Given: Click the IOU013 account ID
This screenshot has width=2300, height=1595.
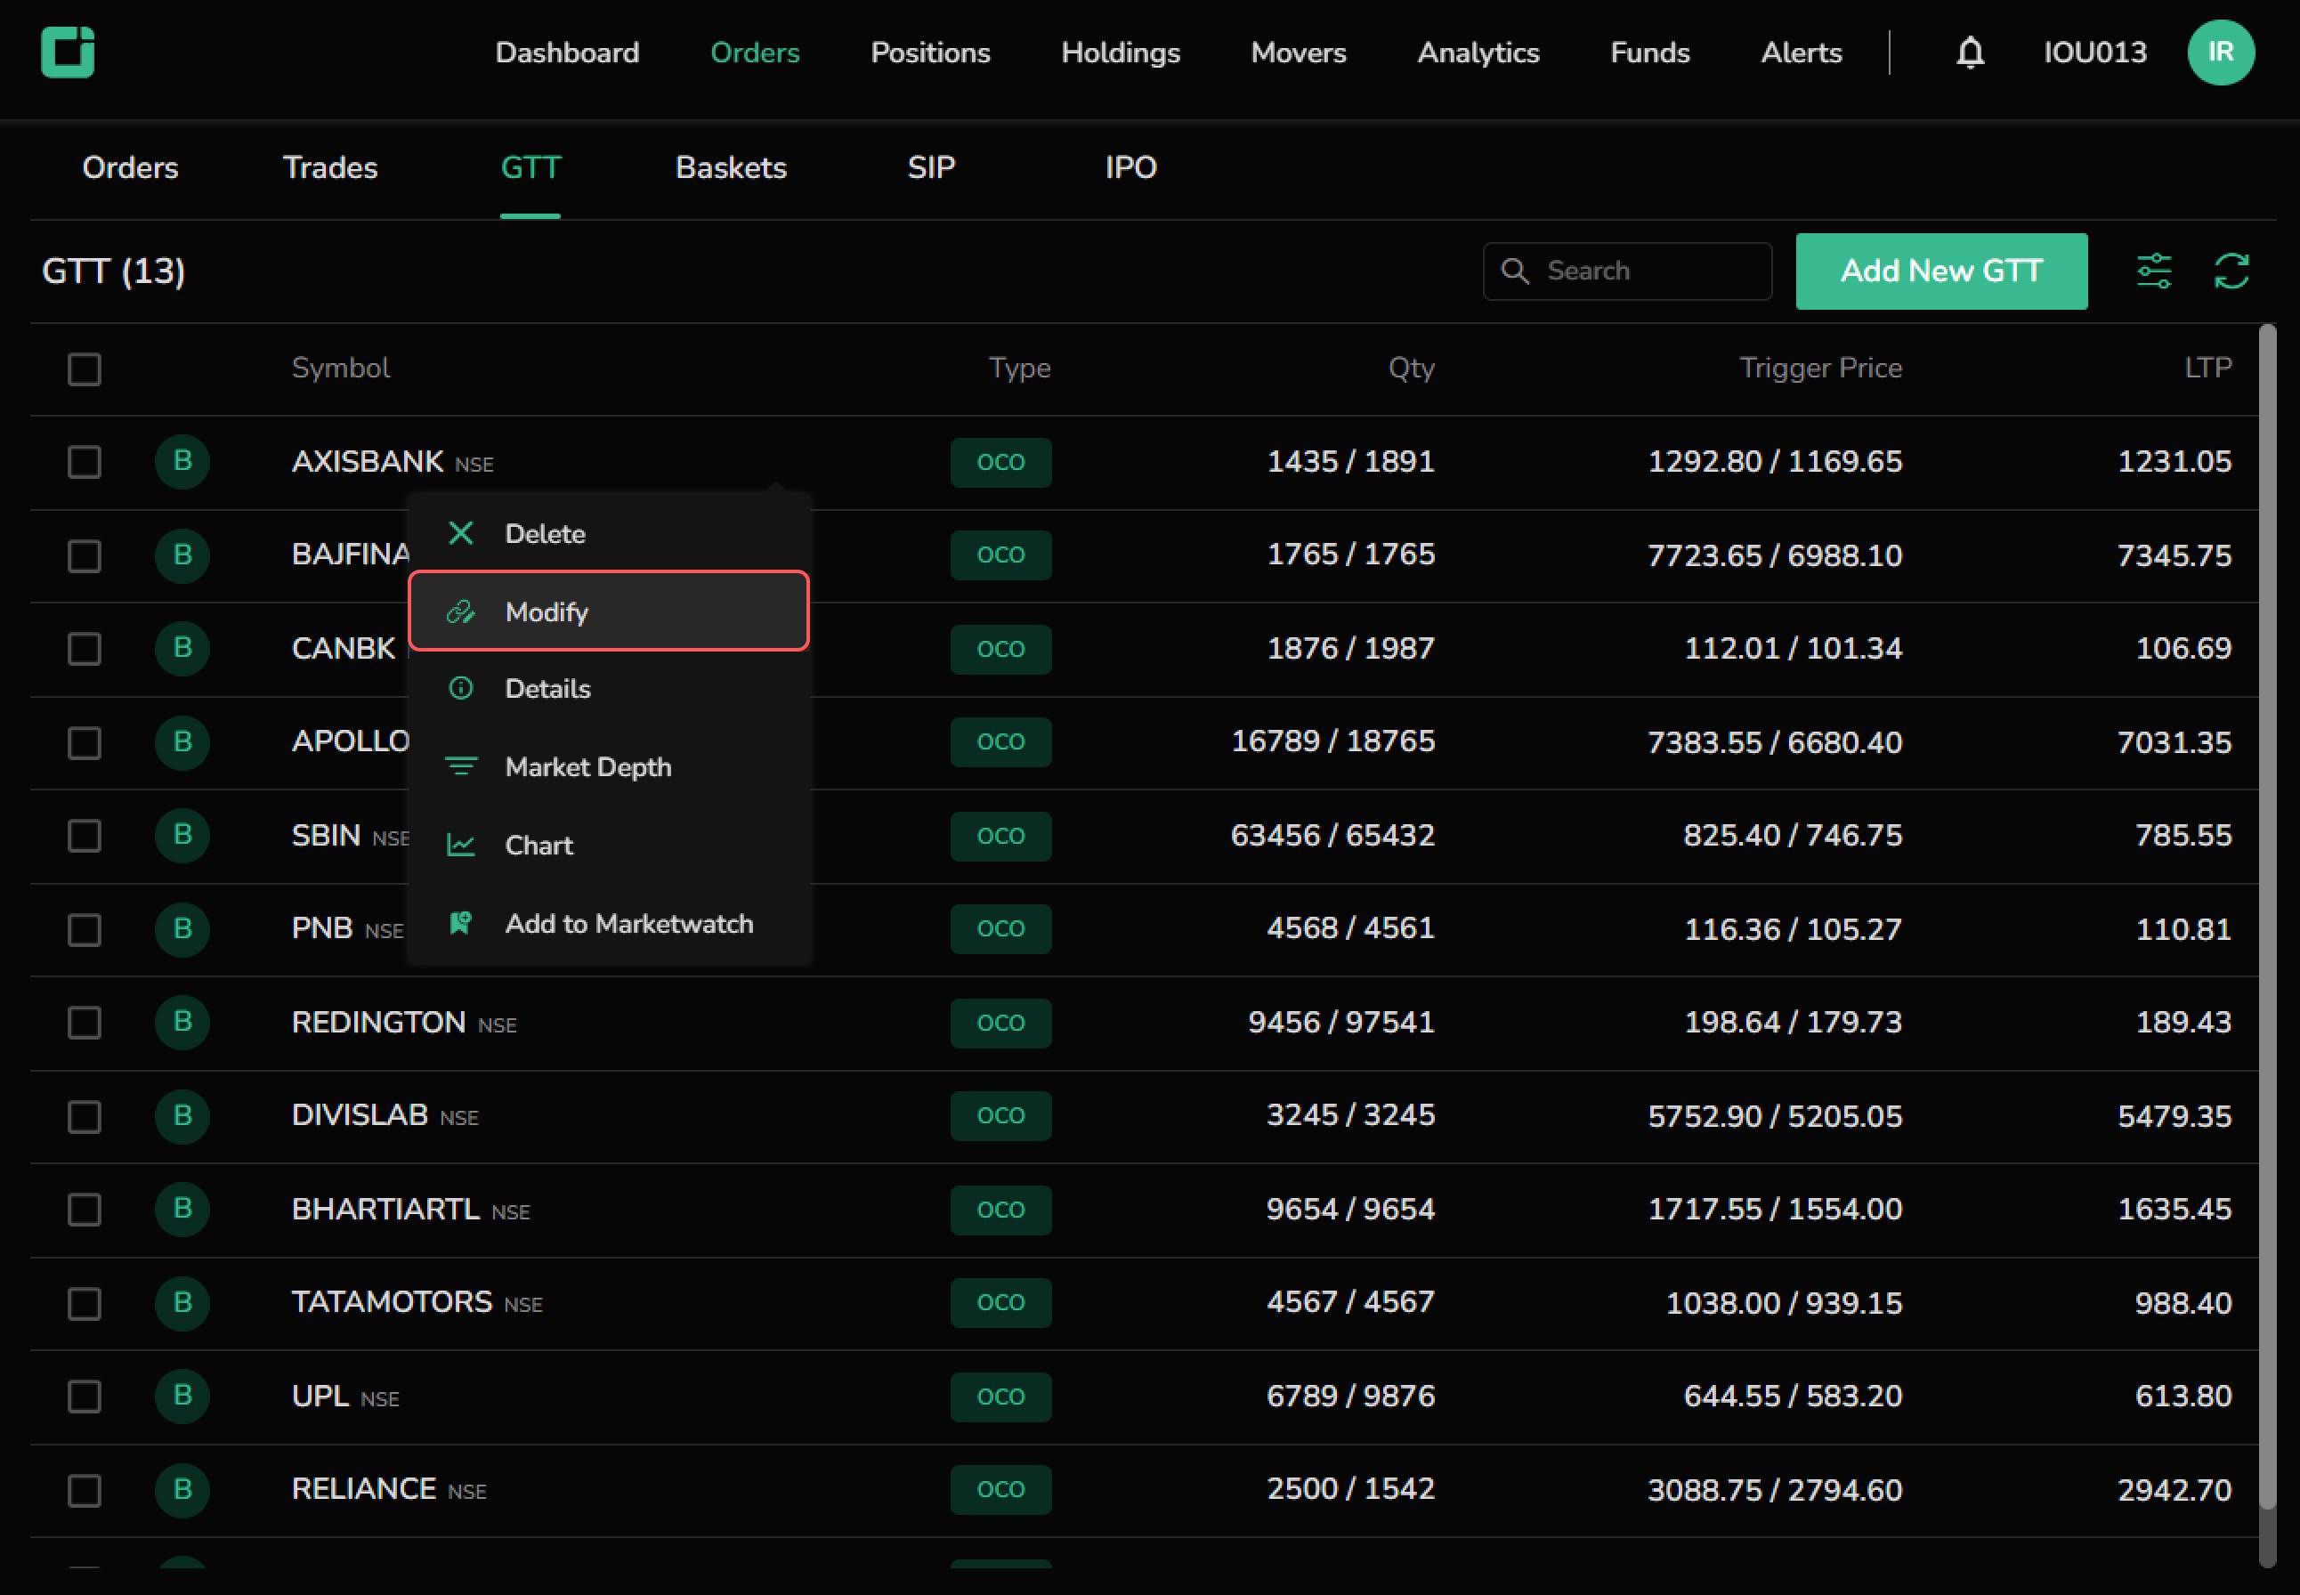Looking at the screenshot, I should point(2094,52).
